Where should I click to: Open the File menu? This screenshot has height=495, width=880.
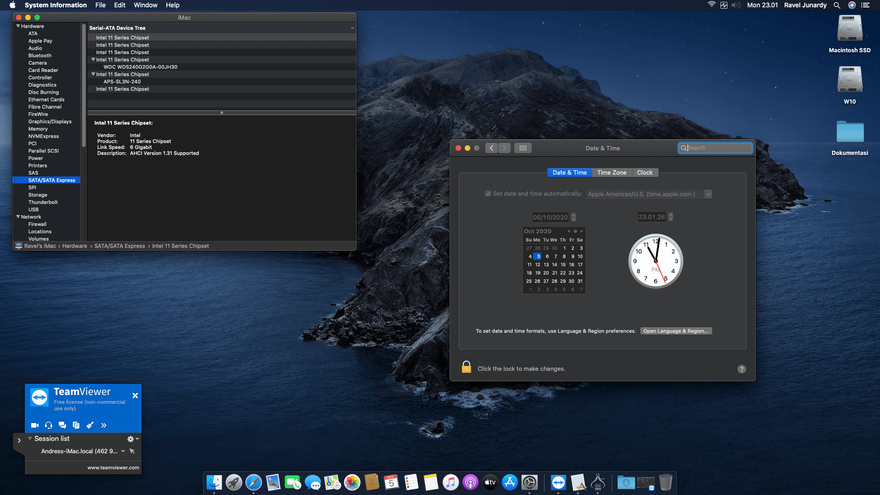pos(100,5)
